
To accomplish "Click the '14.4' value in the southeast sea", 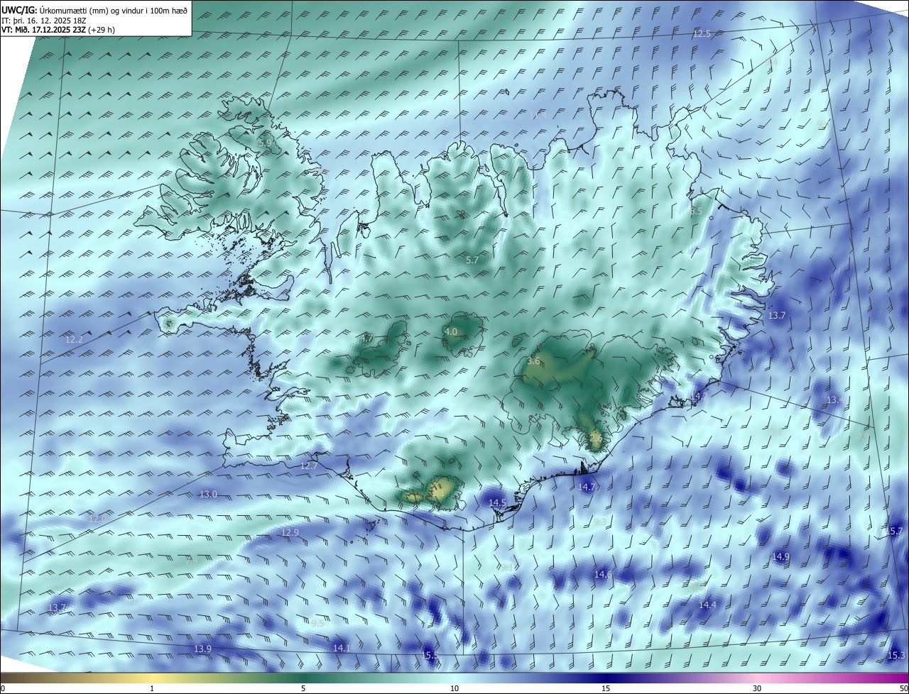I will [x=707, y=605].
